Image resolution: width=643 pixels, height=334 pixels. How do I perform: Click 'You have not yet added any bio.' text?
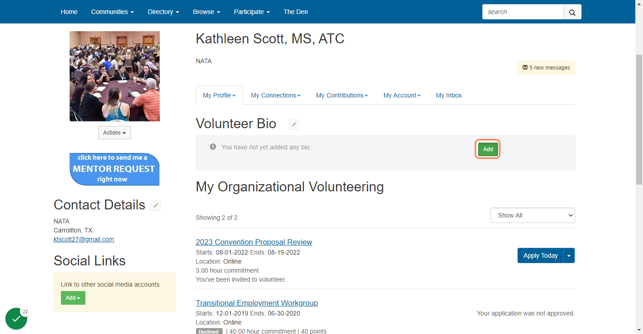tap(266, 147)
